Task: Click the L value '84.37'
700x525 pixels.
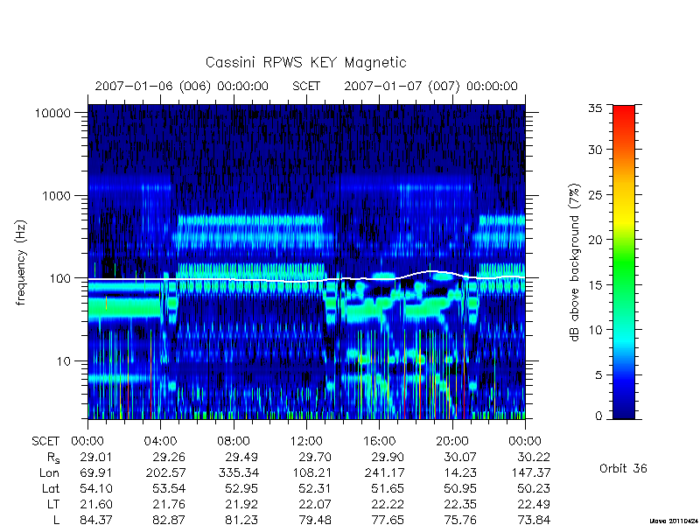Action: tap(96, 520)
